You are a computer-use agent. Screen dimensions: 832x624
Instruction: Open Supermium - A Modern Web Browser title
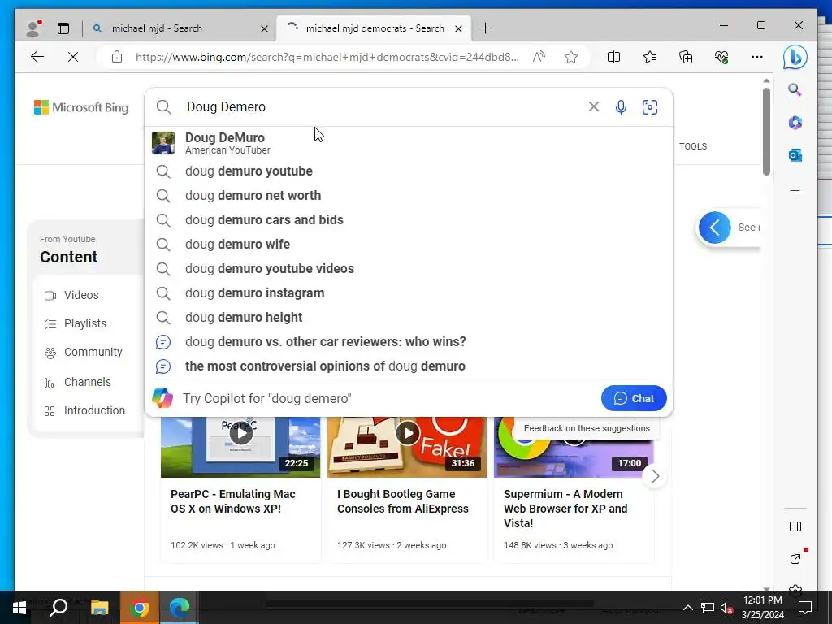(x=565, y=509)
